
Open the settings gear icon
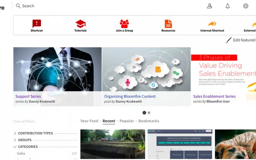(x=246, y=6)
